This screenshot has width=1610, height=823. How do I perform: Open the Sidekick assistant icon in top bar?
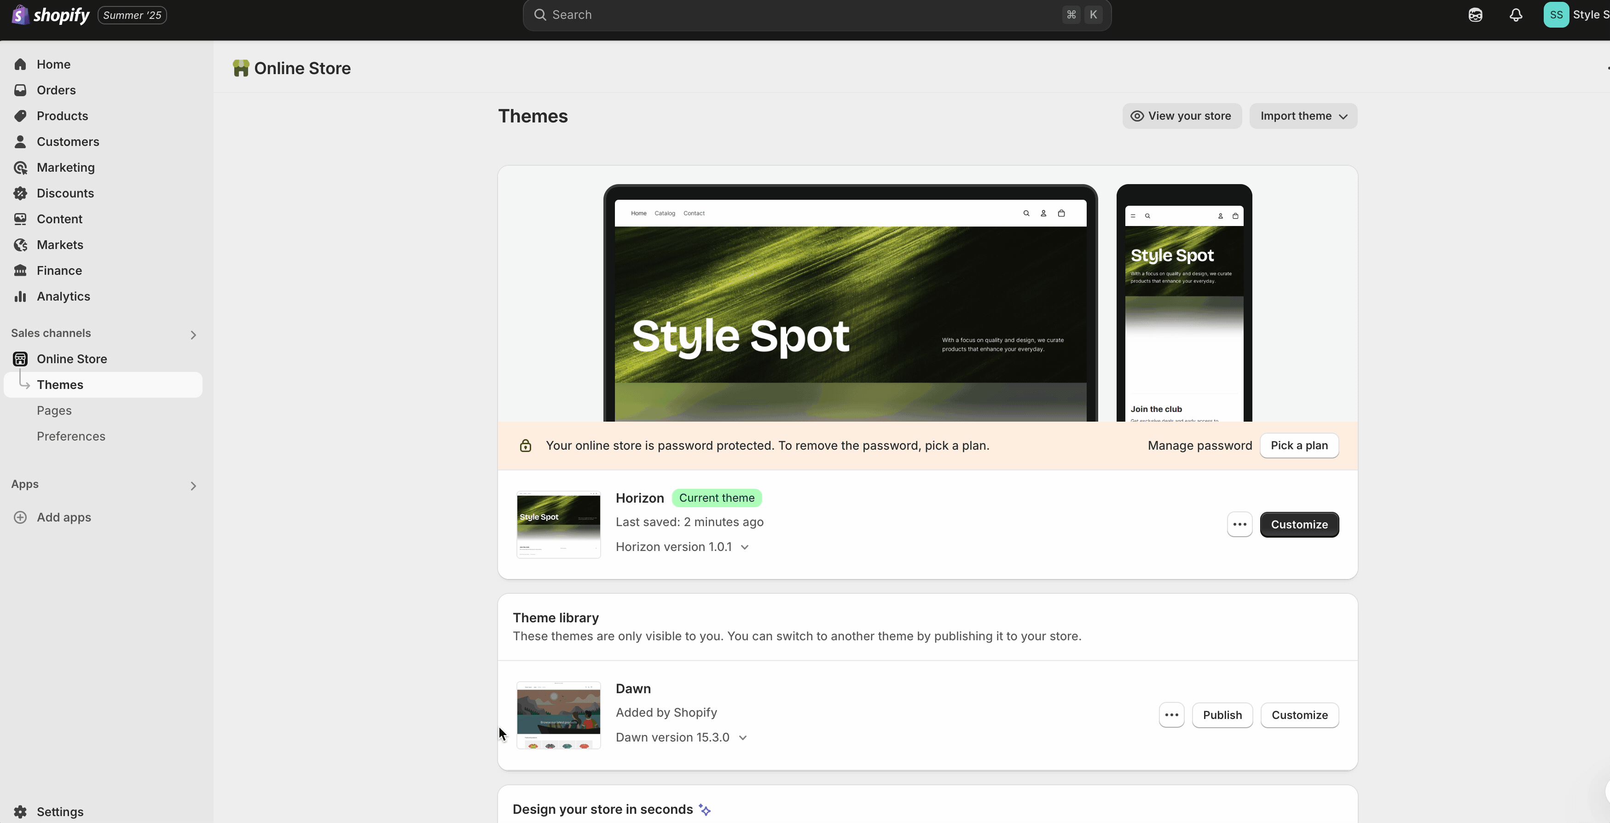1475,15
